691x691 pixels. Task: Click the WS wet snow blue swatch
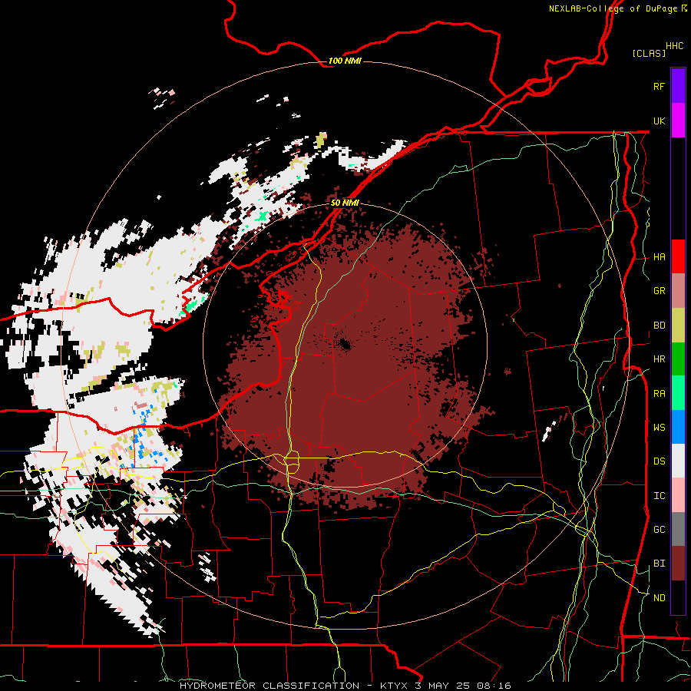(x=678, y=427)
